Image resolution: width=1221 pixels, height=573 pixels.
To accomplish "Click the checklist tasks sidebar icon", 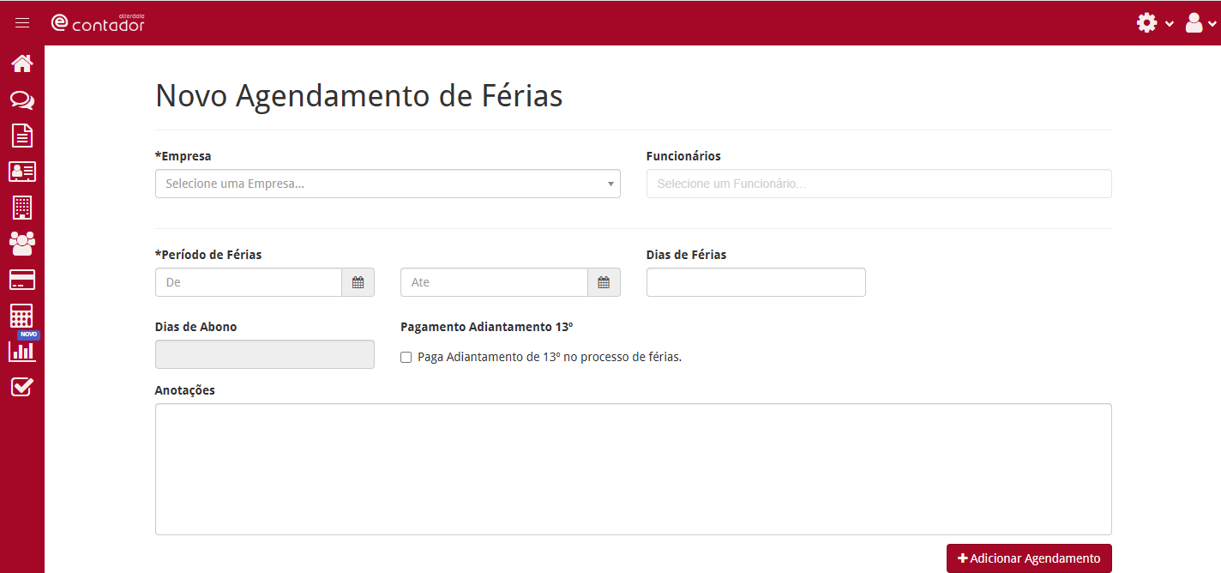I will pos(22,387).
